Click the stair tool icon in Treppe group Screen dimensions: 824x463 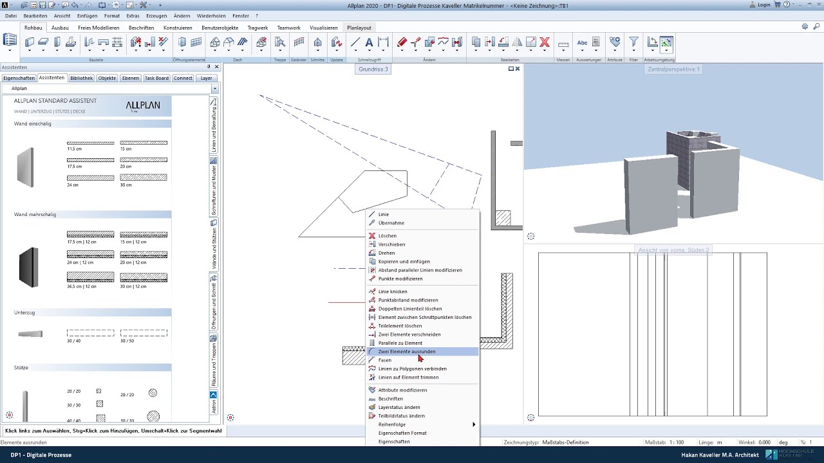(x=280, y=42)
